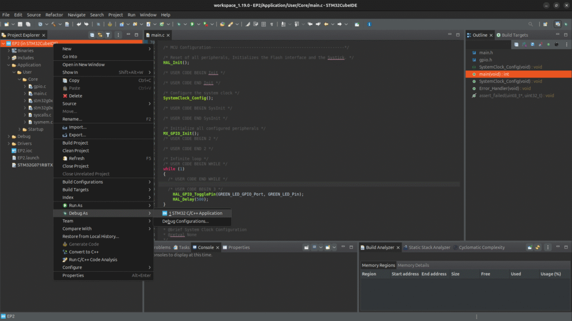This screenshot has width=572, height=321.
Task: Click the search magnifier icon at top right
Action: coord(530,24)
